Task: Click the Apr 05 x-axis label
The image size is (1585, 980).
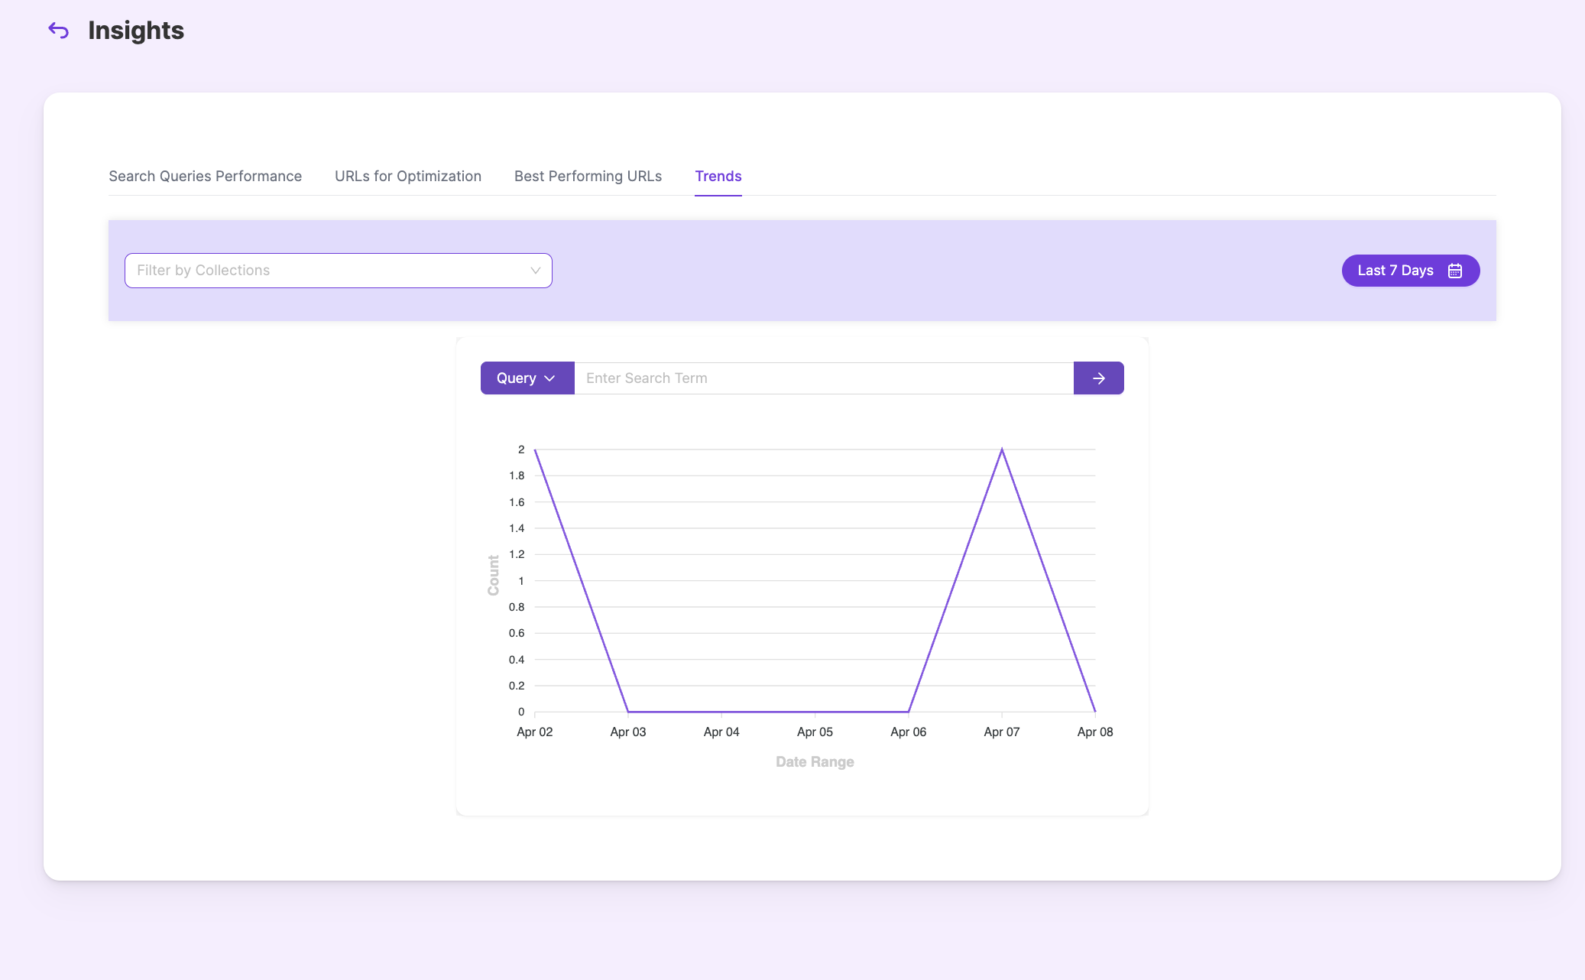Action: click(815, 732)
